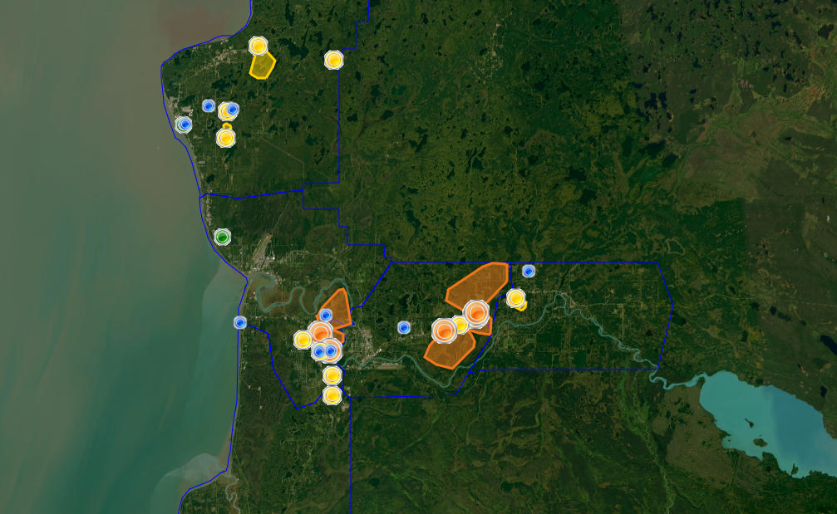The width and height of the screenshot is (837, 514).
Task: Click the yellow marker wedged between two orange markers
Action: pyautogui.click(x=460, y=325)
